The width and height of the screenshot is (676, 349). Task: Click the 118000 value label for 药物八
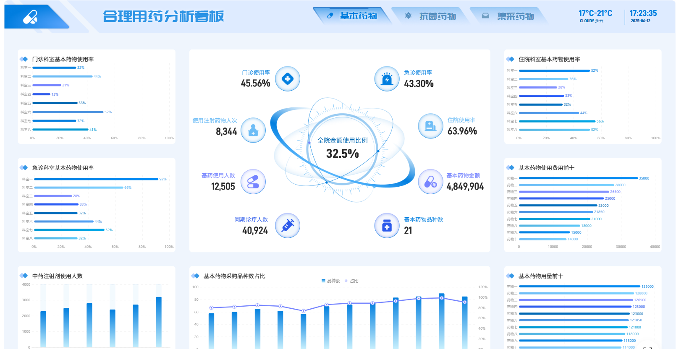pyautogui.click(x=632, y=334)
